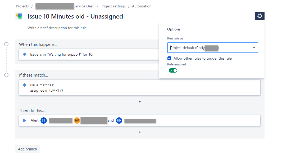Open the assignee in (EMPTY) condition
Image resolution: width=282 pixels, height=156 pixels.
point(140,88)
